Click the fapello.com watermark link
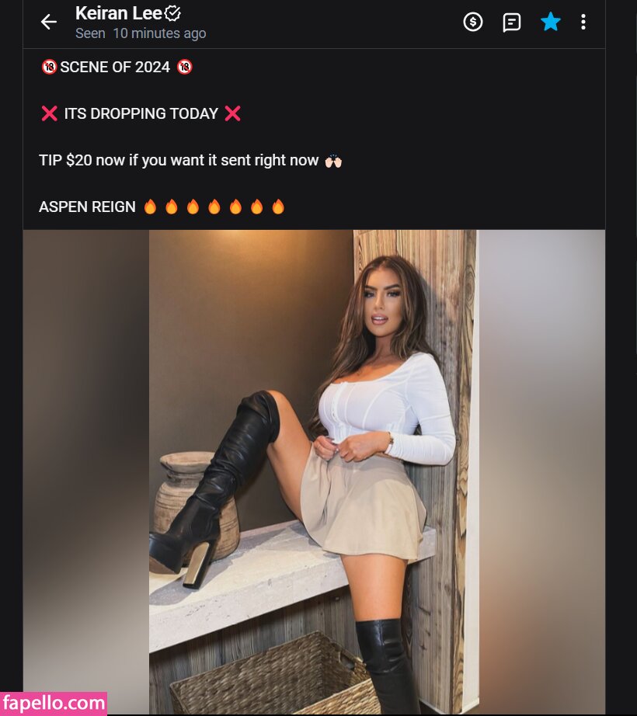This screenshot has width=637, height=716. pos(54,704)
